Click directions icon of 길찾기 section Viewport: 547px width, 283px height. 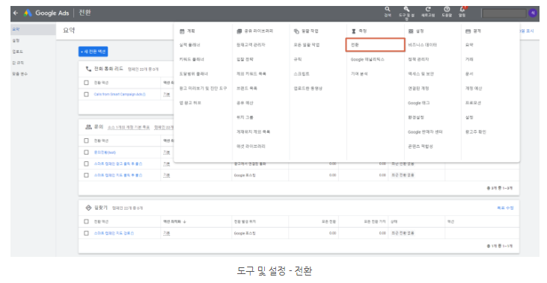click(88, 208)
